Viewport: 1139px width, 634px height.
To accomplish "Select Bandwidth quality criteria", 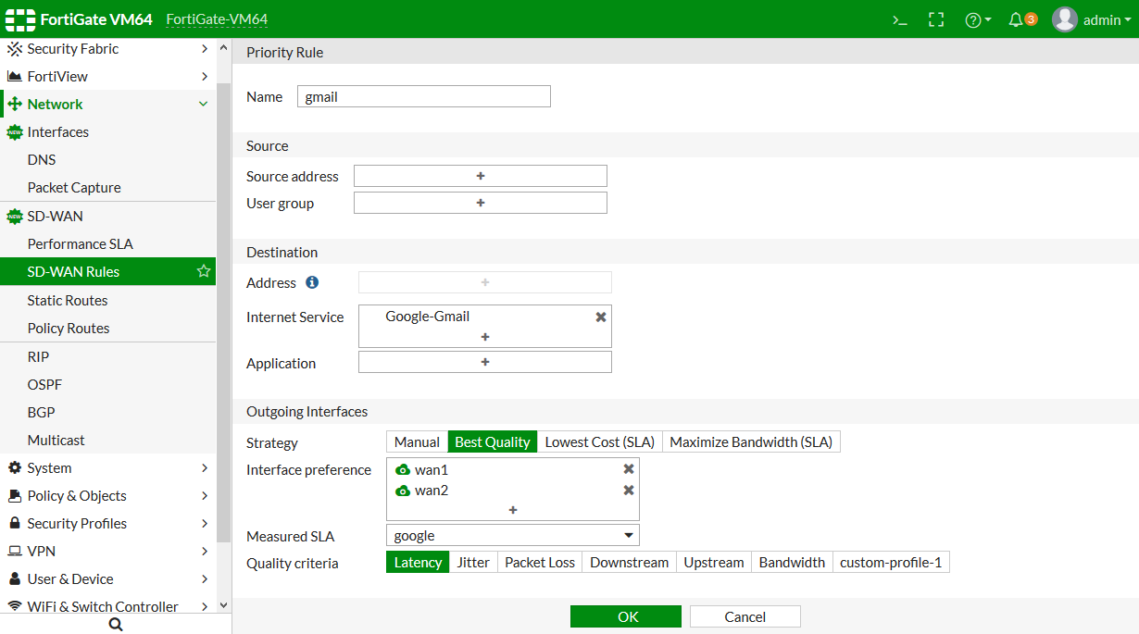I will click(x=792, y=563).
